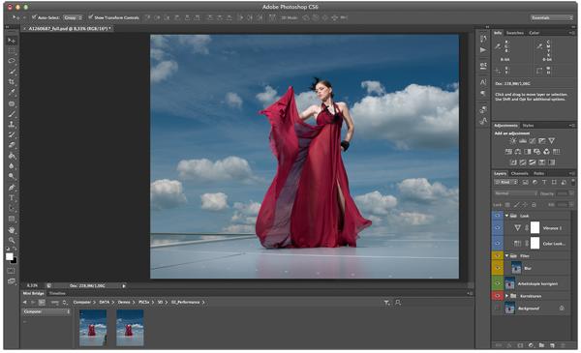Switch to the Paths tab
Image resolution: width=581 pixels, height=353 pixels.
tap(538, 173)
